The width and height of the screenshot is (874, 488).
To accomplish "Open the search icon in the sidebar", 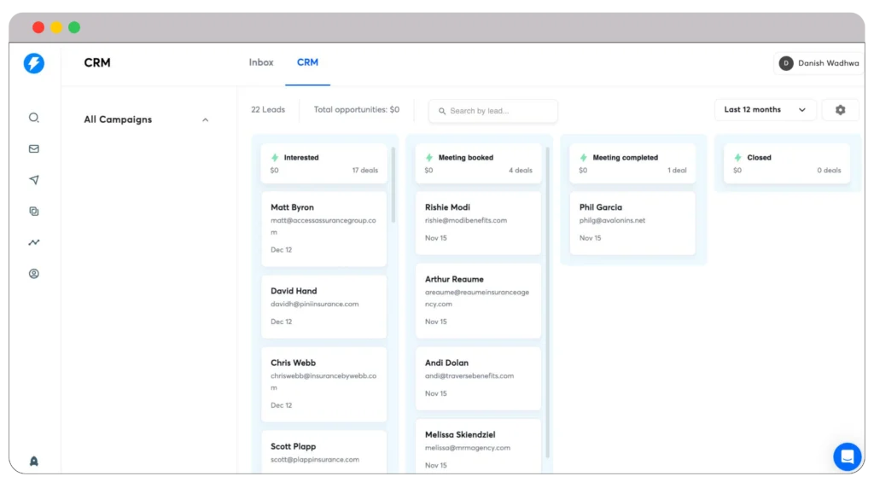I will (34, 118).
